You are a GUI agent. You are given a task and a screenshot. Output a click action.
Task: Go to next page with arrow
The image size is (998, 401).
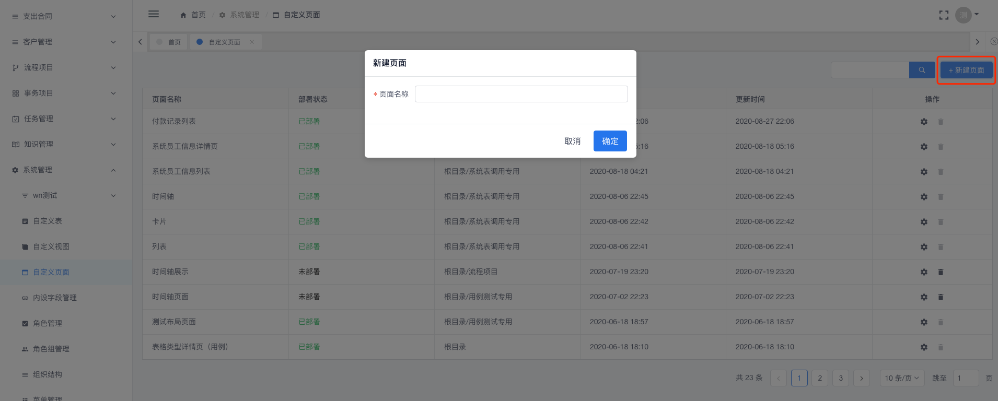[x=862, y=378]
